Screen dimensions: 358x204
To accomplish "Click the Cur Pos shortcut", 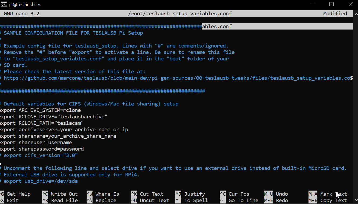I will pyautogui.click(x=235, y=194).
